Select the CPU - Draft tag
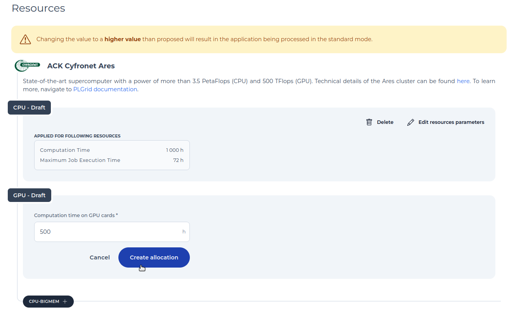The image size is (514, 320). click(x=30, y=108)
